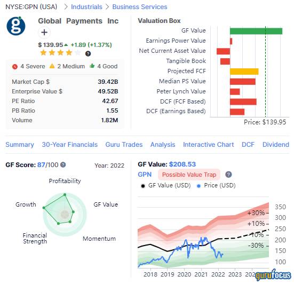Click the Profitability radar point
This screenshot has width=294, height=284.
click(65, 195)
